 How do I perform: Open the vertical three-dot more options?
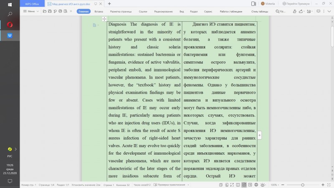(x=324, y=11)
